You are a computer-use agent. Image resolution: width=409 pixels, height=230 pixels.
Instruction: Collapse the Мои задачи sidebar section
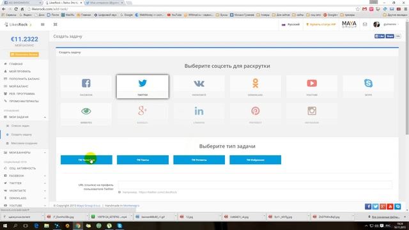[x=24, y=117]
